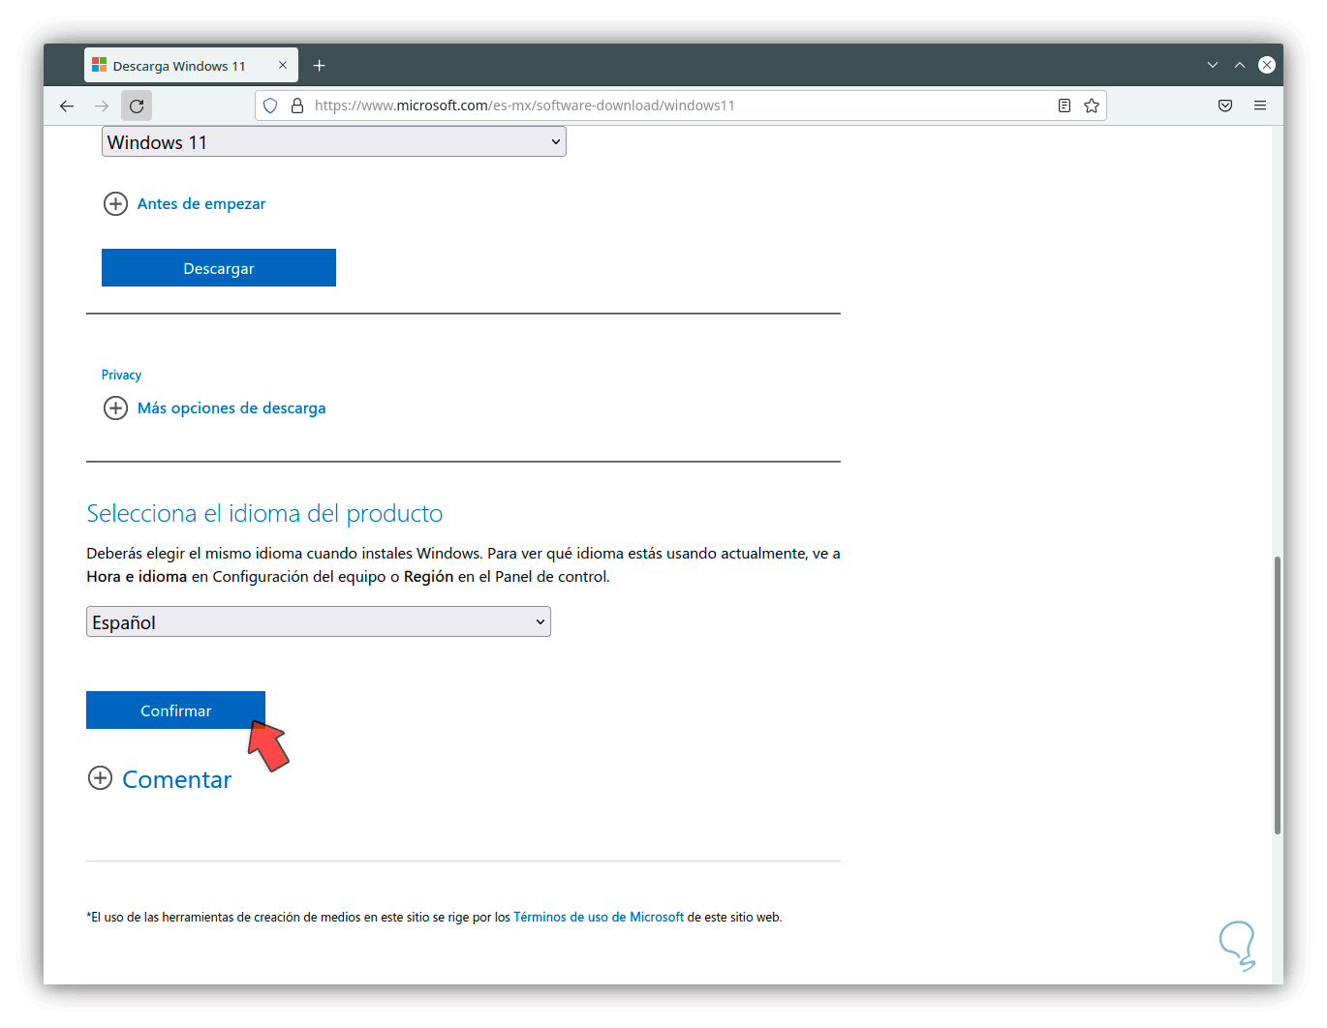The width and height of the screenshot is (1327, 1028).
Task: Go back to the previous page
Action: point(67,106)
